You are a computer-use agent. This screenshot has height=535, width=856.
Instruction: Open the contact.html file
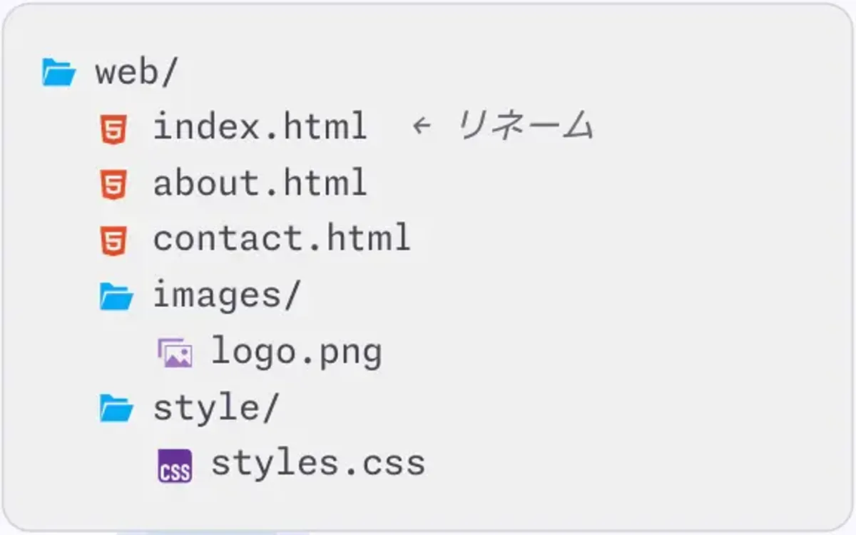282,239
